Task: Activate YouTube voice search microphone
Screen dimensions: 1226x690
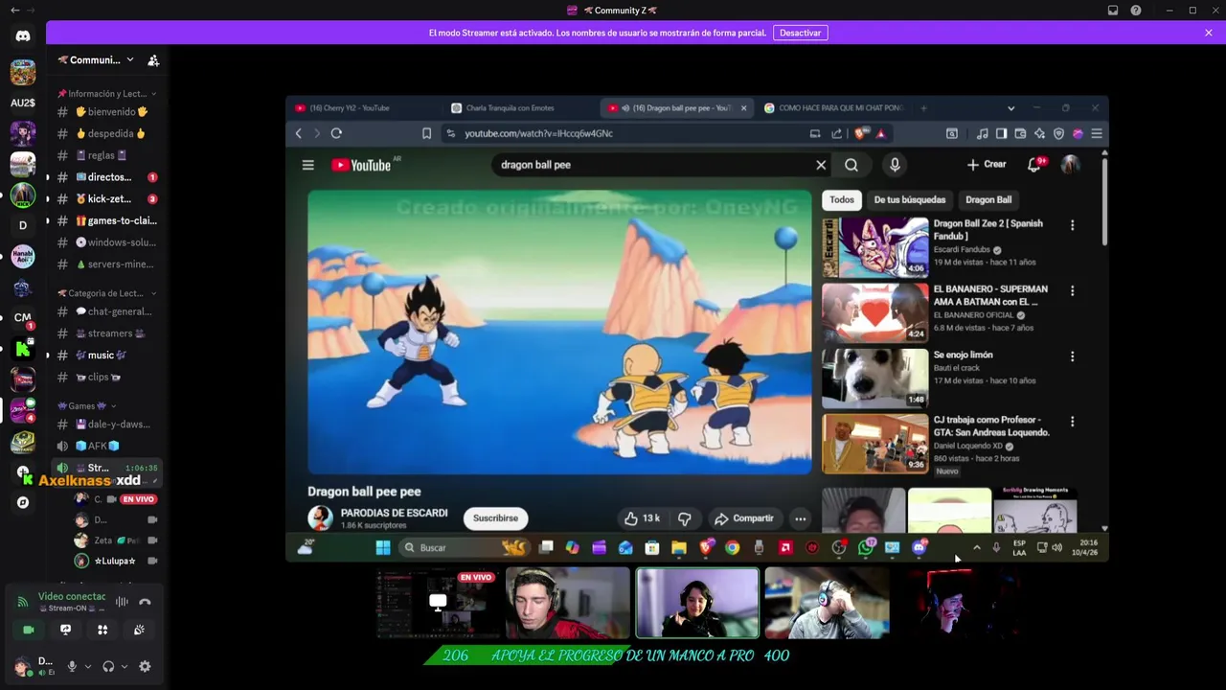Action: (895, 165)
